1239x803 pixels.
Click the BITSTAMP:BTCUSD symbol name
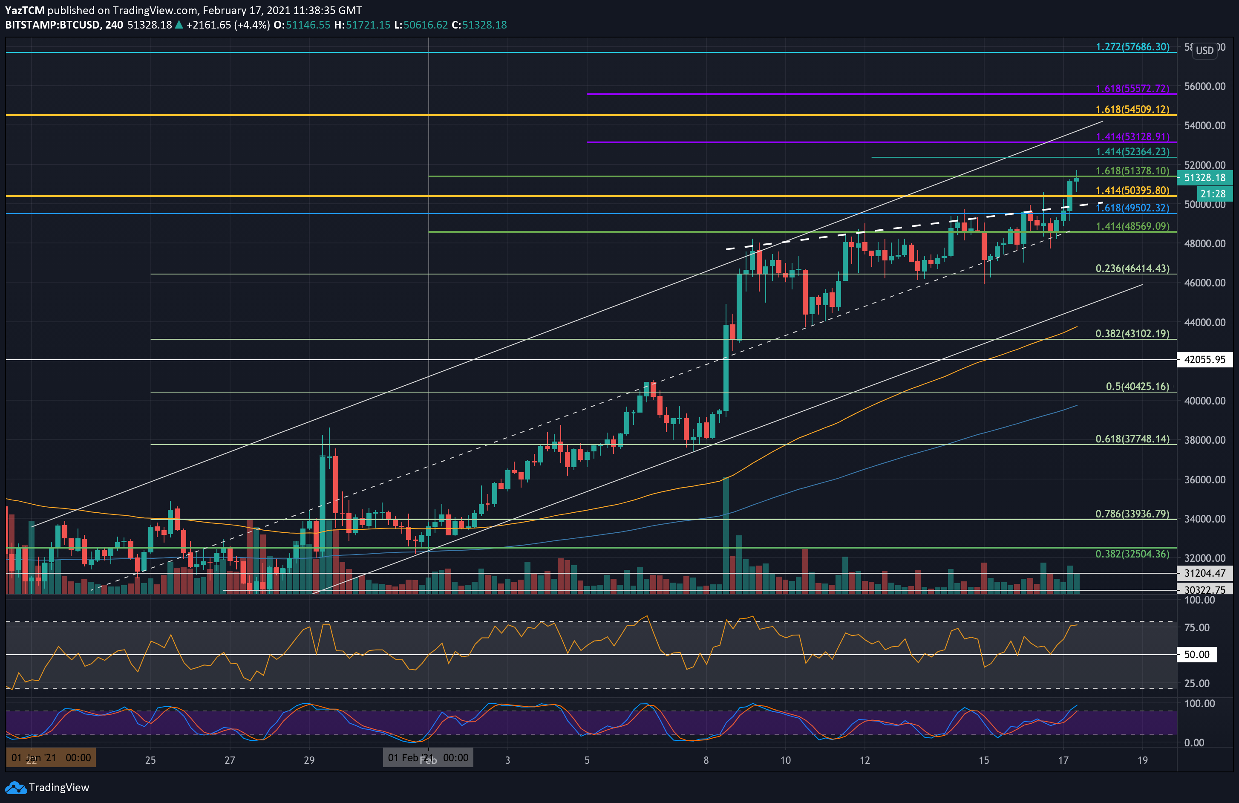(x=52, y=25)
